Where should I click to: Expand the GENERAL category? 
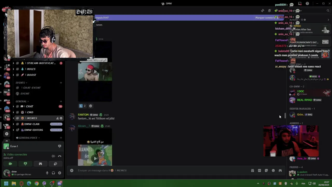[x=22, y=101]
